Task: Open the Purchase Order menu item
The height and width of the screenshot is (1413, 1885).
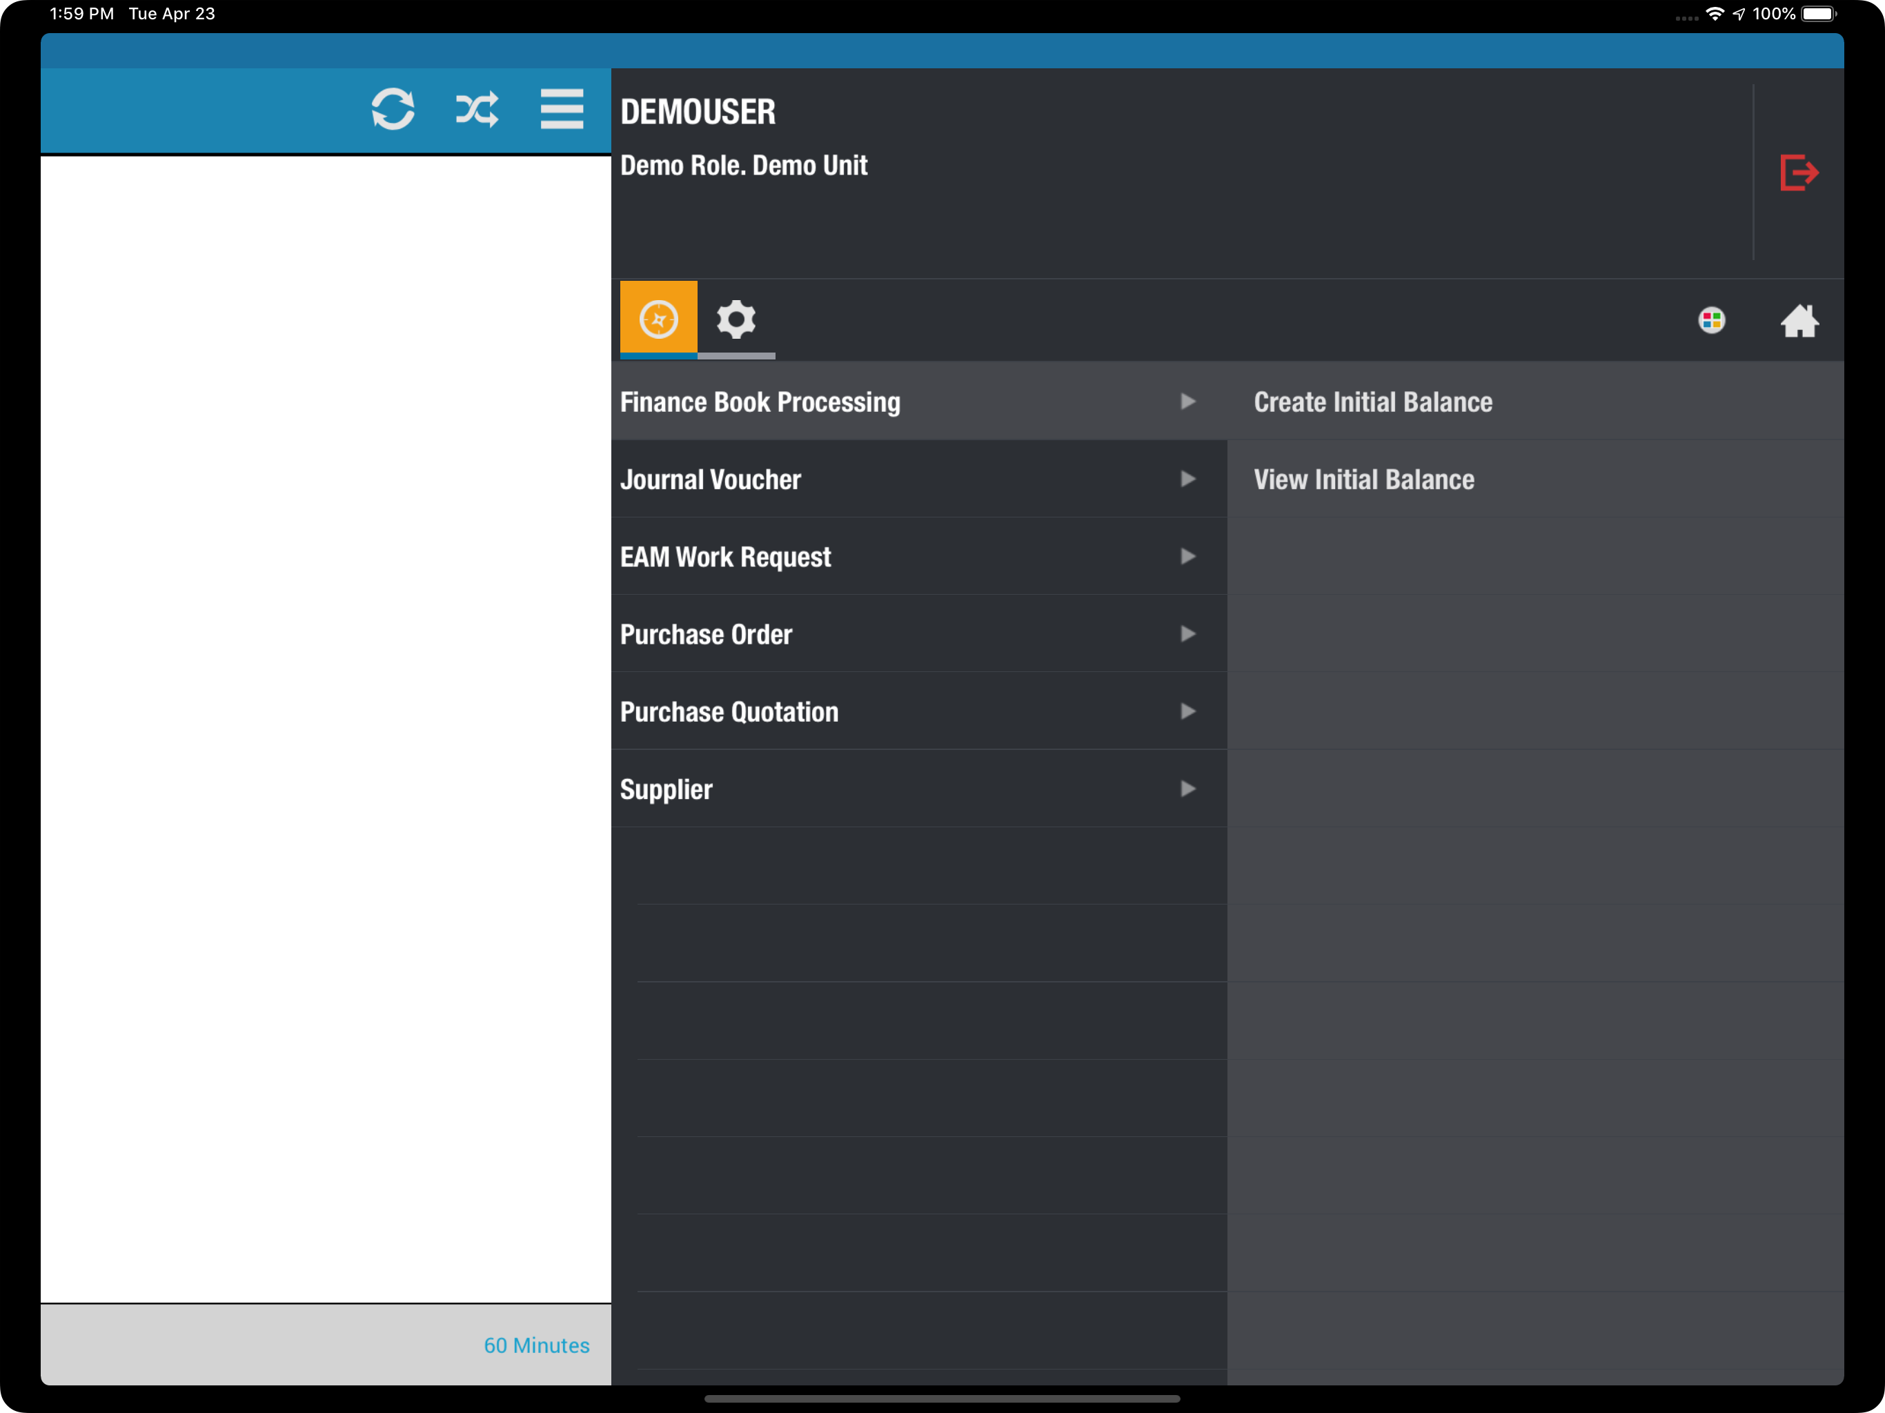Action: click(x=920, y=634)
